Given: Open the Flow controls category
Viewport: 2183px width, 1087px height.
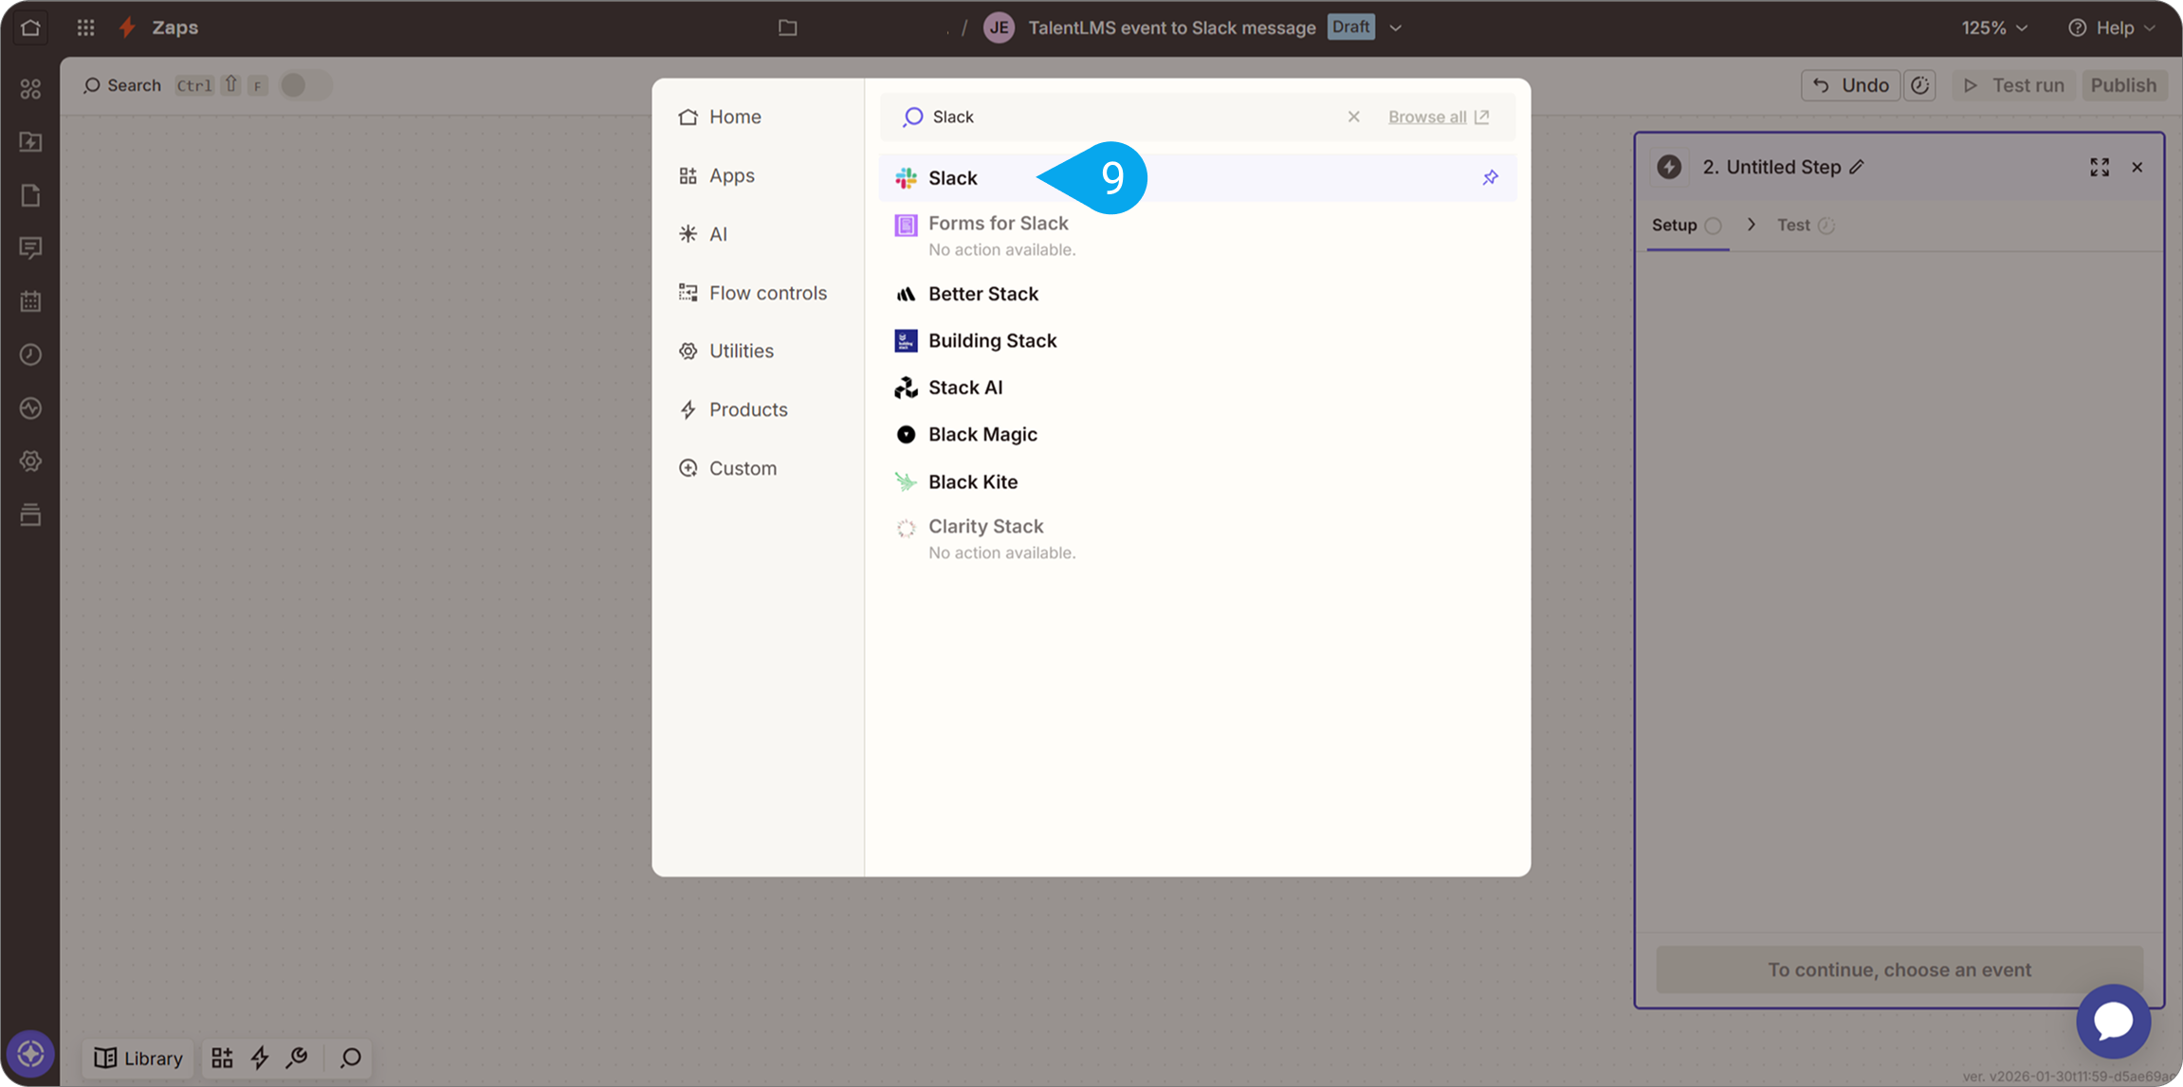Looking at the screenshot, I should tap(767, 293).
